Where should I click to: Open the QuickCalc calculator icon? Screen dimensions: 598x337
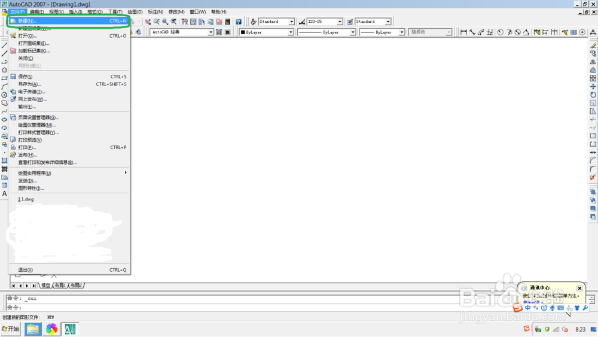(228, 22)
